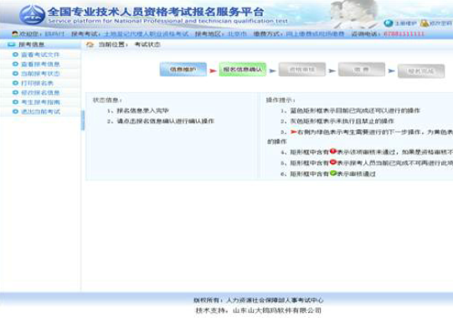
Task: Click the gray 报名完成 step button
Action: 421,71
